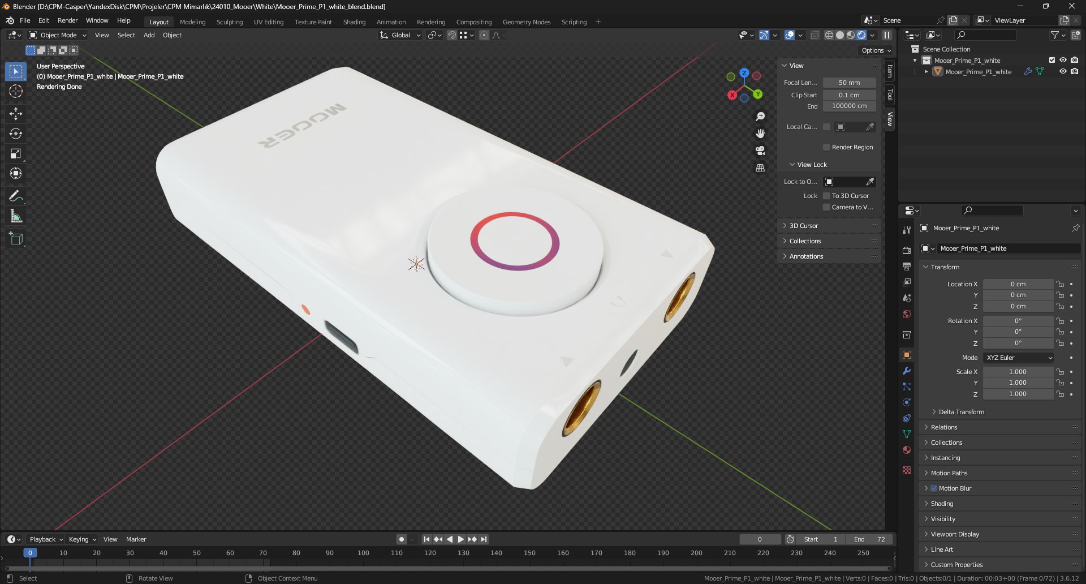Select the Annotate tool

tap(16, 196)
